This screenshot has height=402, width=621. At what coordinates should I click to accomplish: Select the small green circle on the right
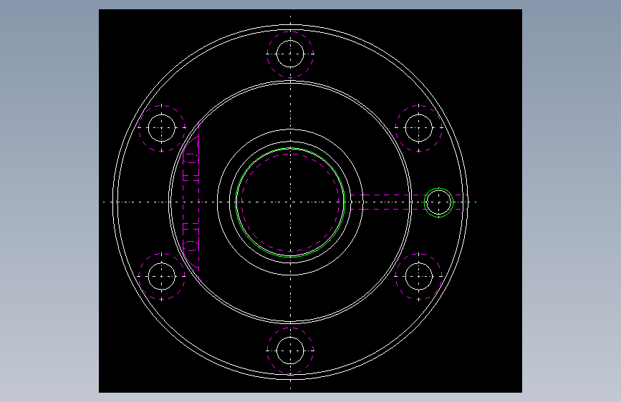click(x=438, y=202)
